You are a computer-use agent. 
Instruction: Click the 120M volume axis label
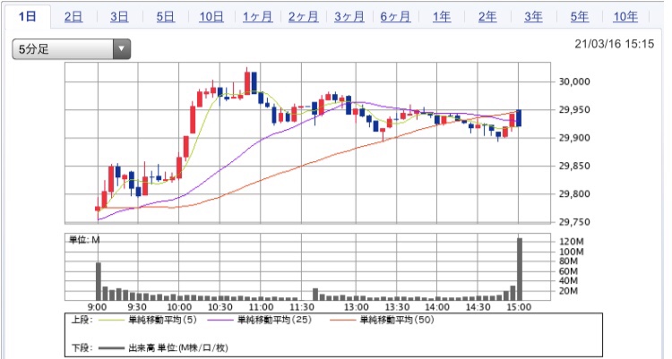pos(571,242)
